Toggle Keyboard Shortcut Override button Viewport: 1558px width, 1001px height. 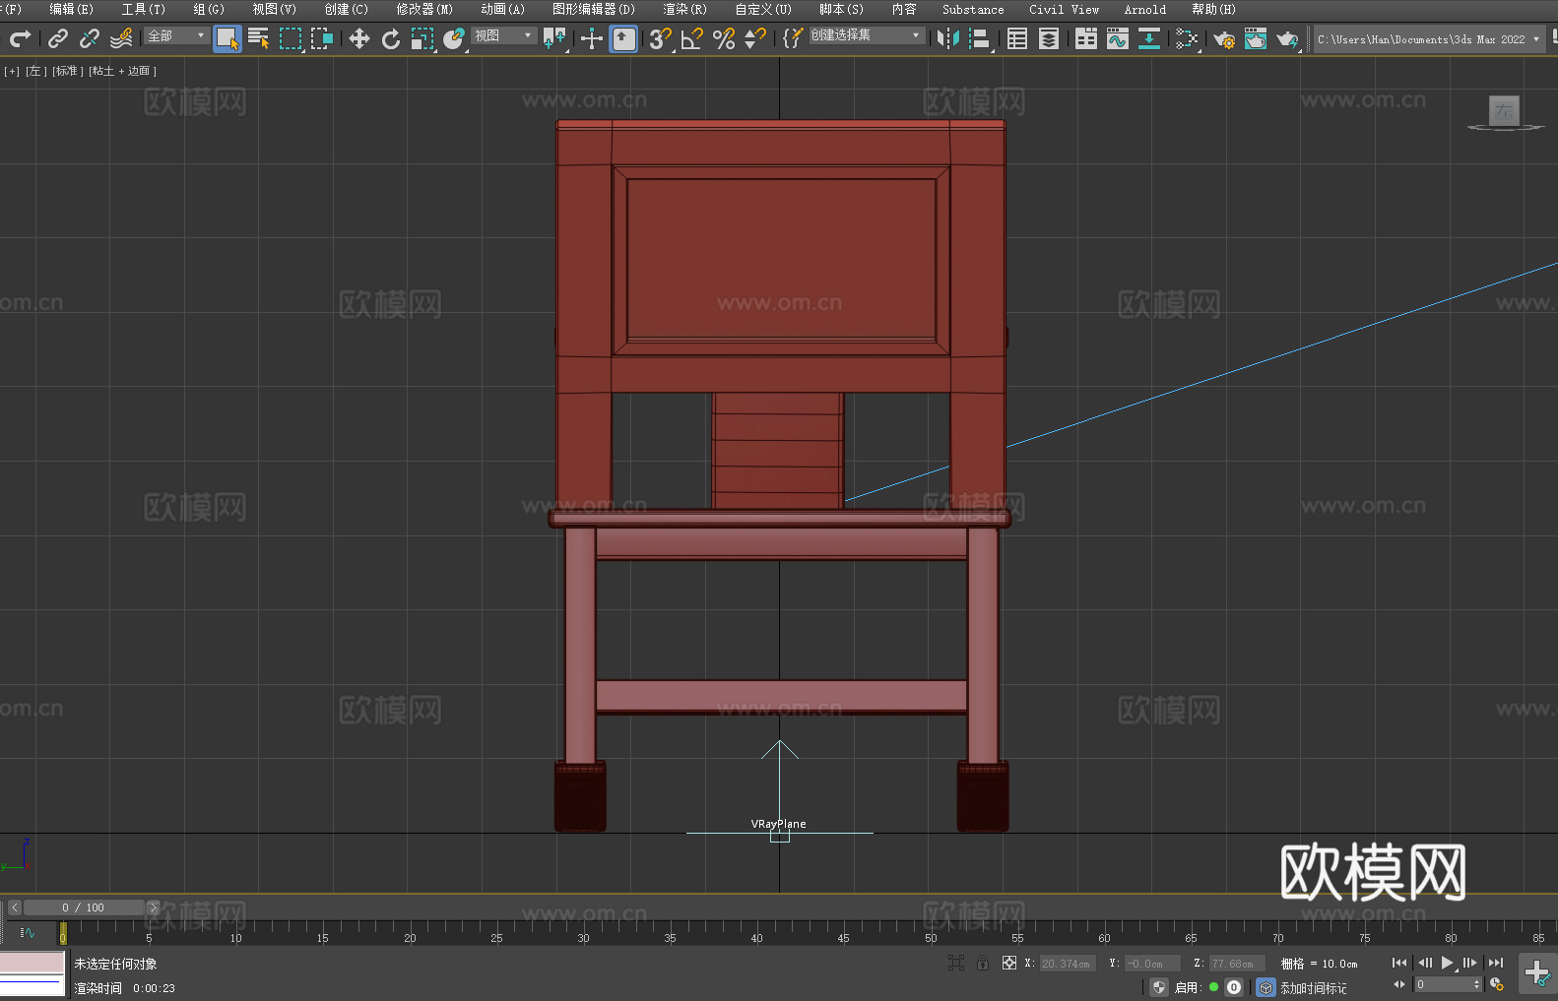tap(623, 38)
